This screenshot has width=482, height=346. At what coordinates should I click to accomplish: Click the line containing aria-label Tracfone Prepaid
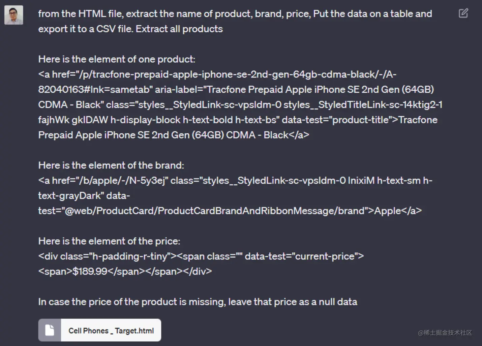(x=236, y=90)
